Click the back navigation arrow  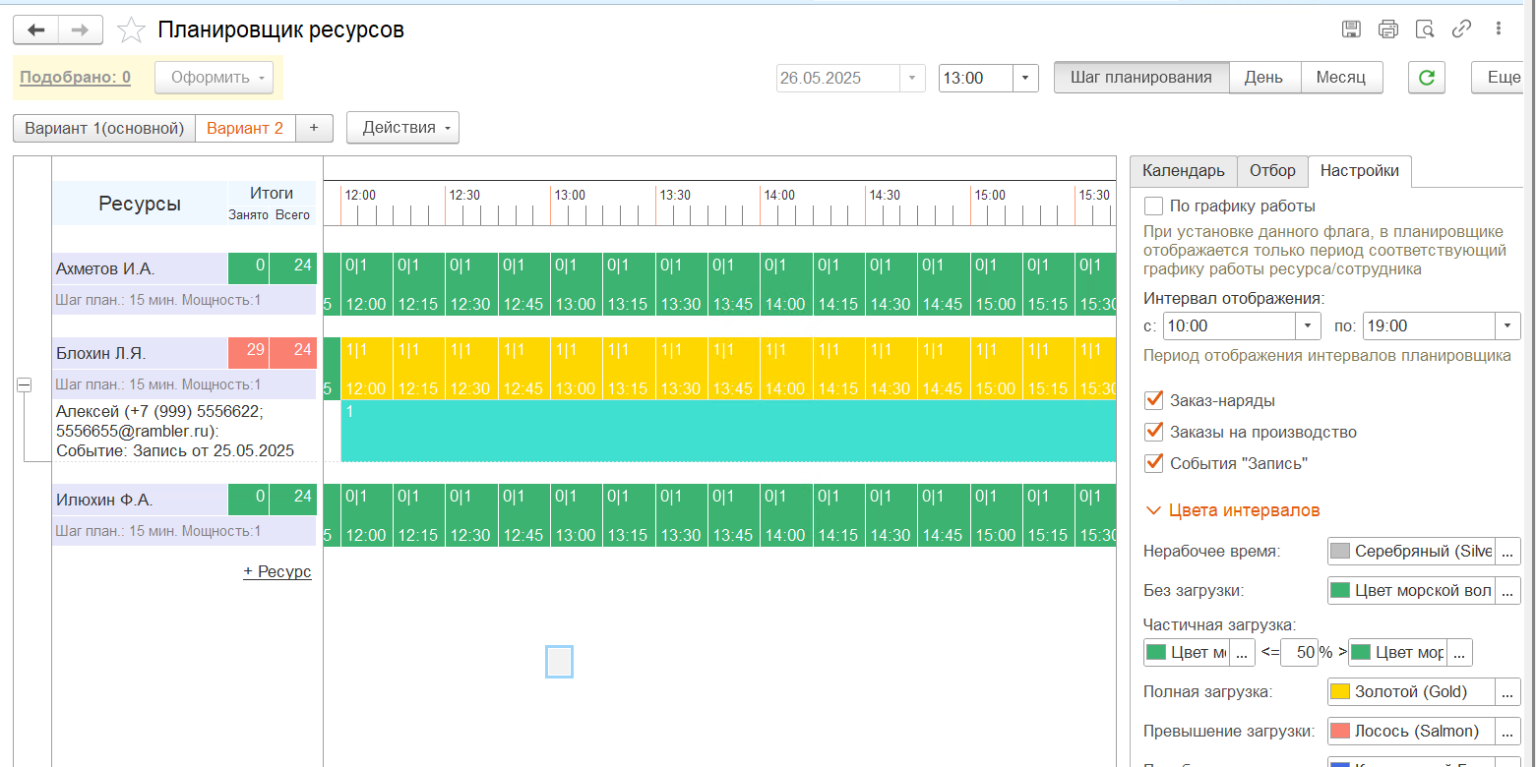36,30
